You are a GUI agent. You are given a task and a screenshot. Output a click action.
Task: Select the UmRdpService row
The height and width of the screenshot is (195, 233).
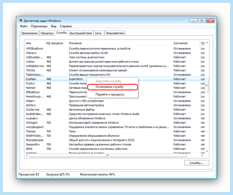click(x=115, y=66)
